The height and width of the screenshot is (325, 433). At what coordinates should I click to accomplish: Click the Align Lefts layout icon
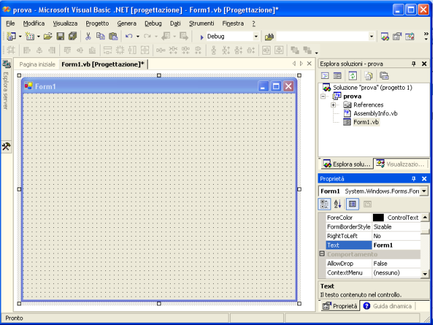(x=27, y=51)
